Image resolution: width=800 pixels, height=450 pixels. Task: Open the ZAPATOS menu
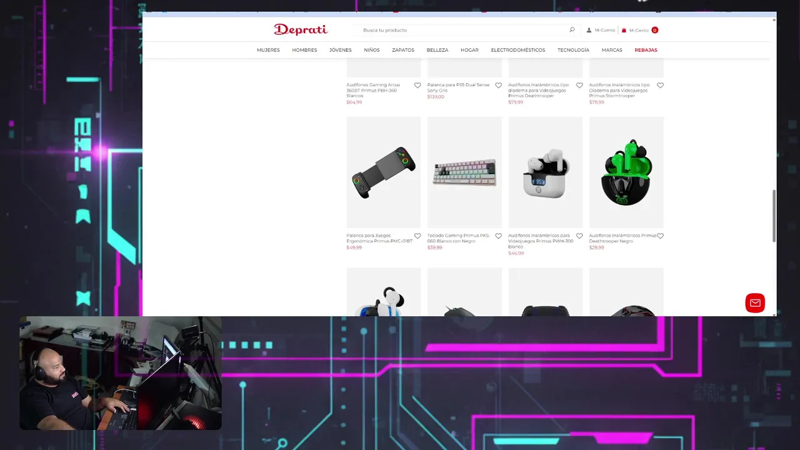[x=403, y=50]
